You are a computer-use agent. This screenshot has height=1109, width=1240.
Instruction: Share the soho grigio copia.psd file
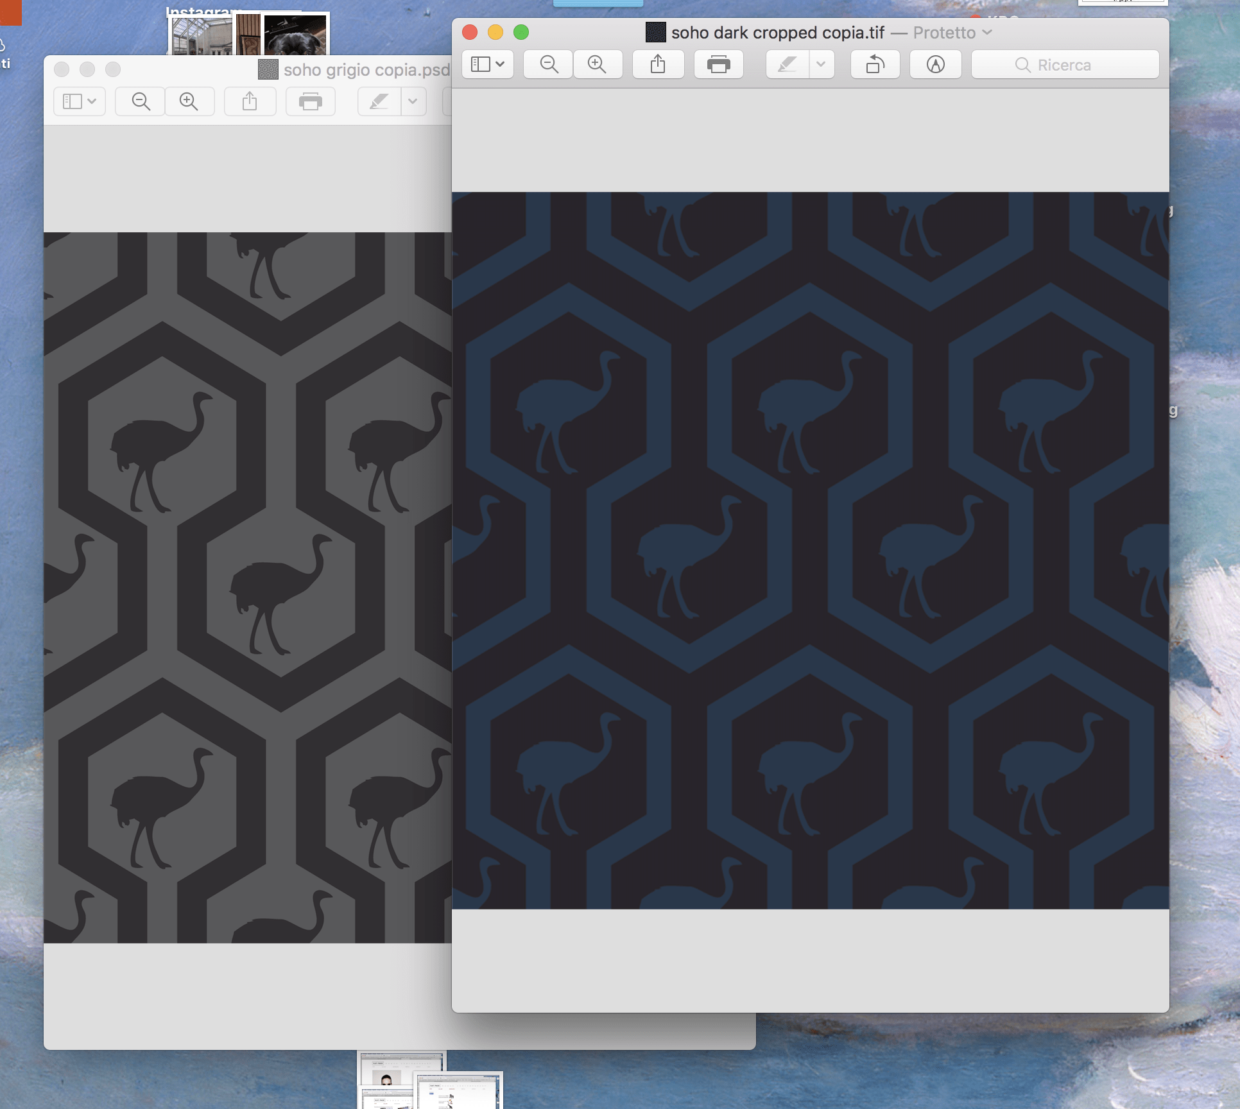click(x=250, y=101)
